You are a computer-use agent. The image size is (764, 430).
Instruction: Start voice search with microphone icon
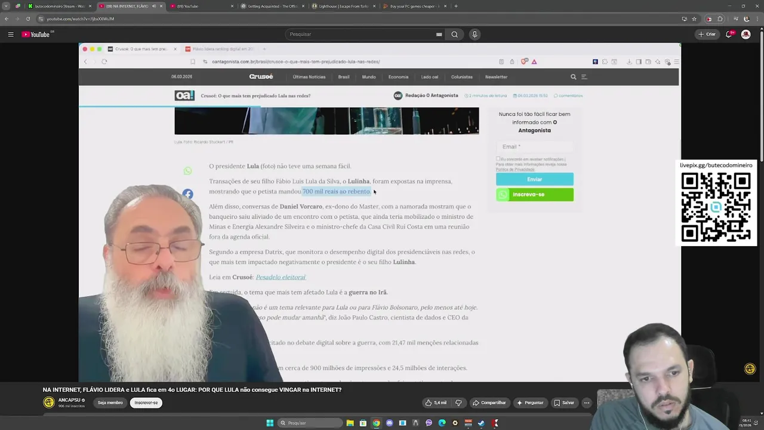coord(475,35)
